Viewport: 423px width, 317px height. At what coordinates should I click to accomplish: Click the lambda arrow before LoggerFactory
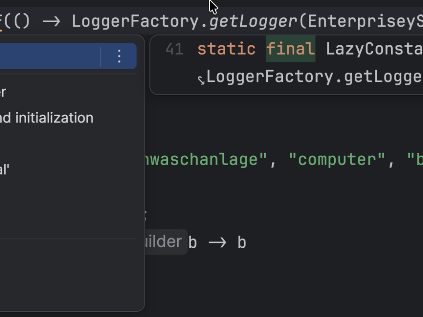(x=51, y=21)
